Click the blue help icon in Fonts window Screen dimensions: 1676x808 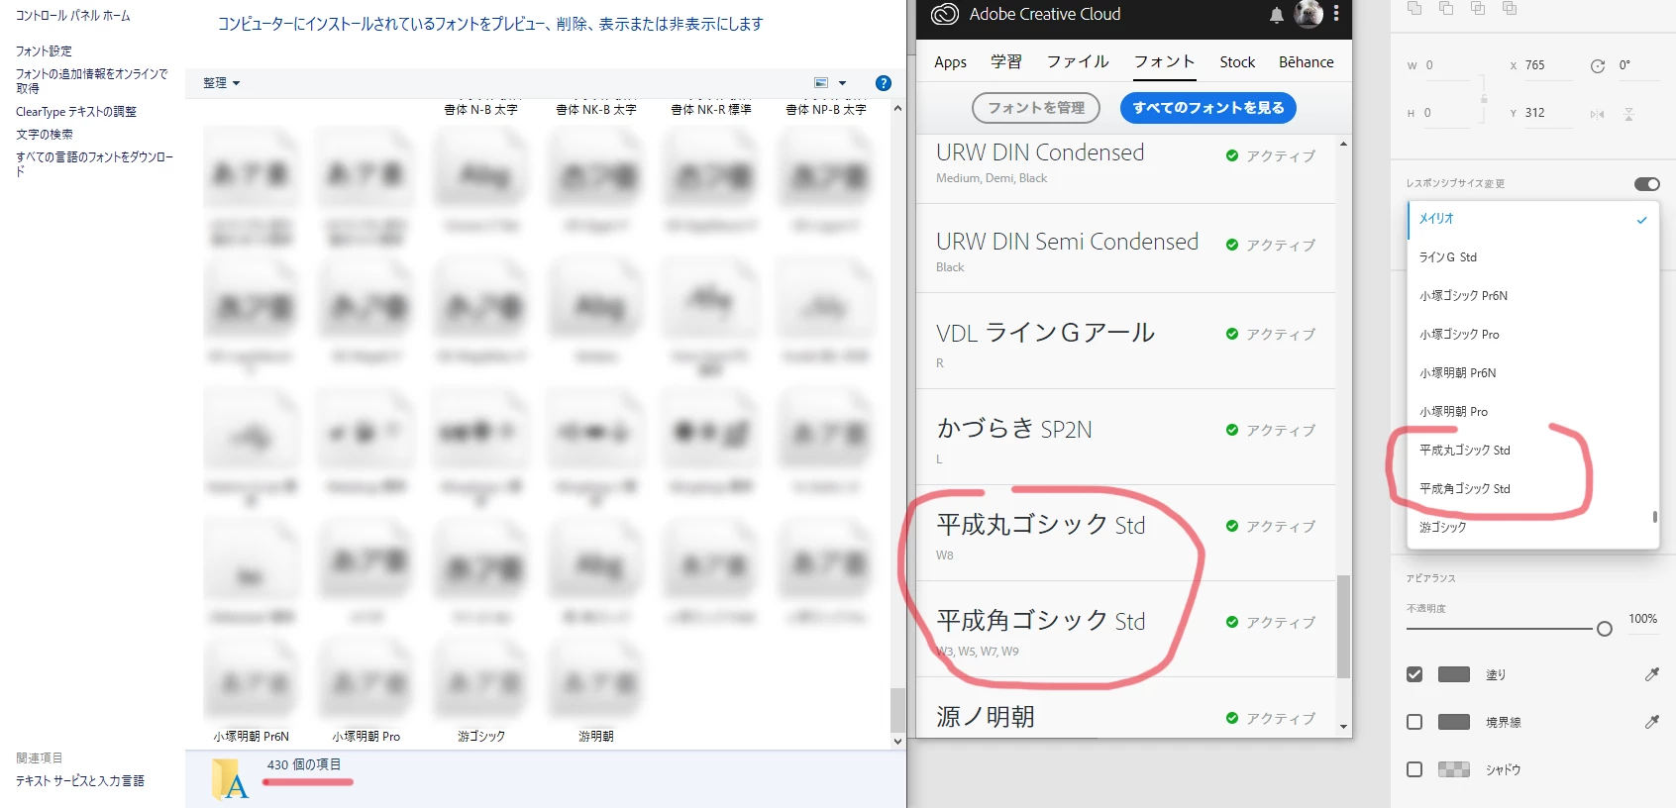point(884,83)
